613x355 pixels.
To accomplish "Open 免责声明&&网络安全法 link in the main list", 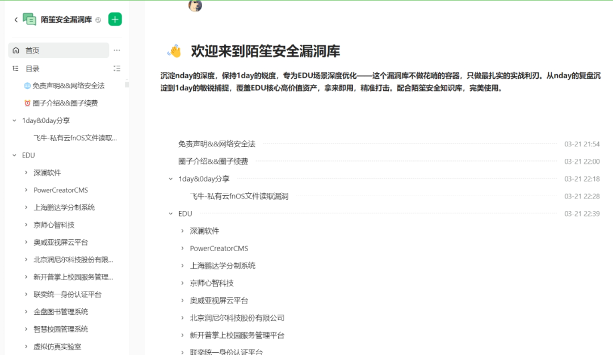I will tap(217, 144).
